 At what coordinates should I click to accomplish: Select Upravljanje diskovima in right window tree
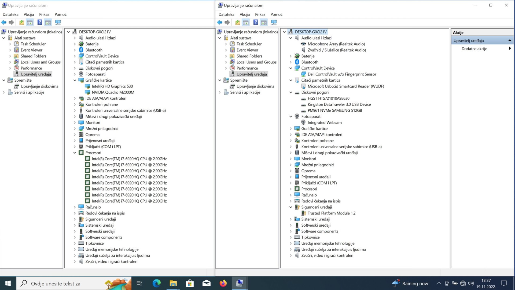(255, 86)
